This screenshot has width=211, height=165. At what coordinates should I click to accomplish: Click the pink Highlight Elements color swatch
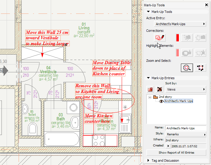[178, 53]
